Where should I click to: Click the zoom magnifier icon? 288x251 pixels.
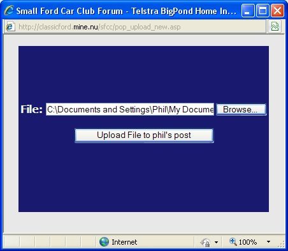point(233,241)
